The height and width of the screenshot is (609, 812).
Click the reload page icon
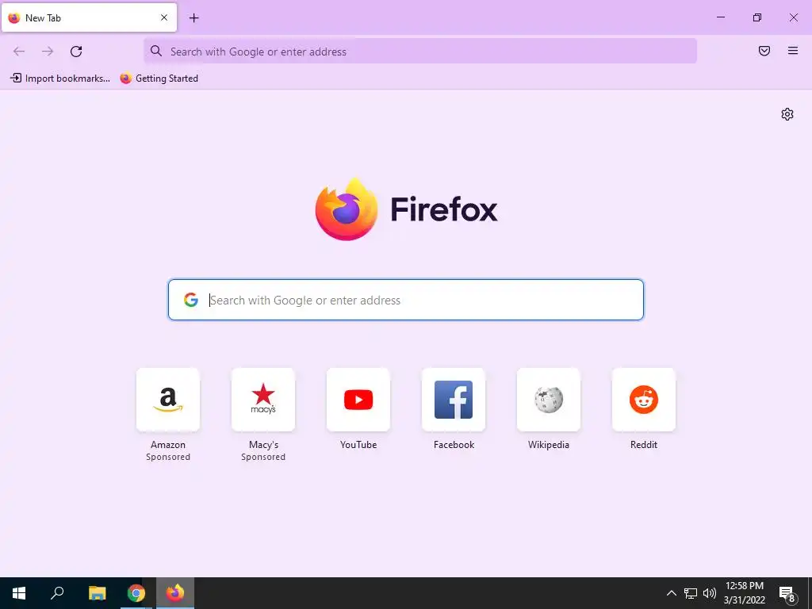(76, 52)
